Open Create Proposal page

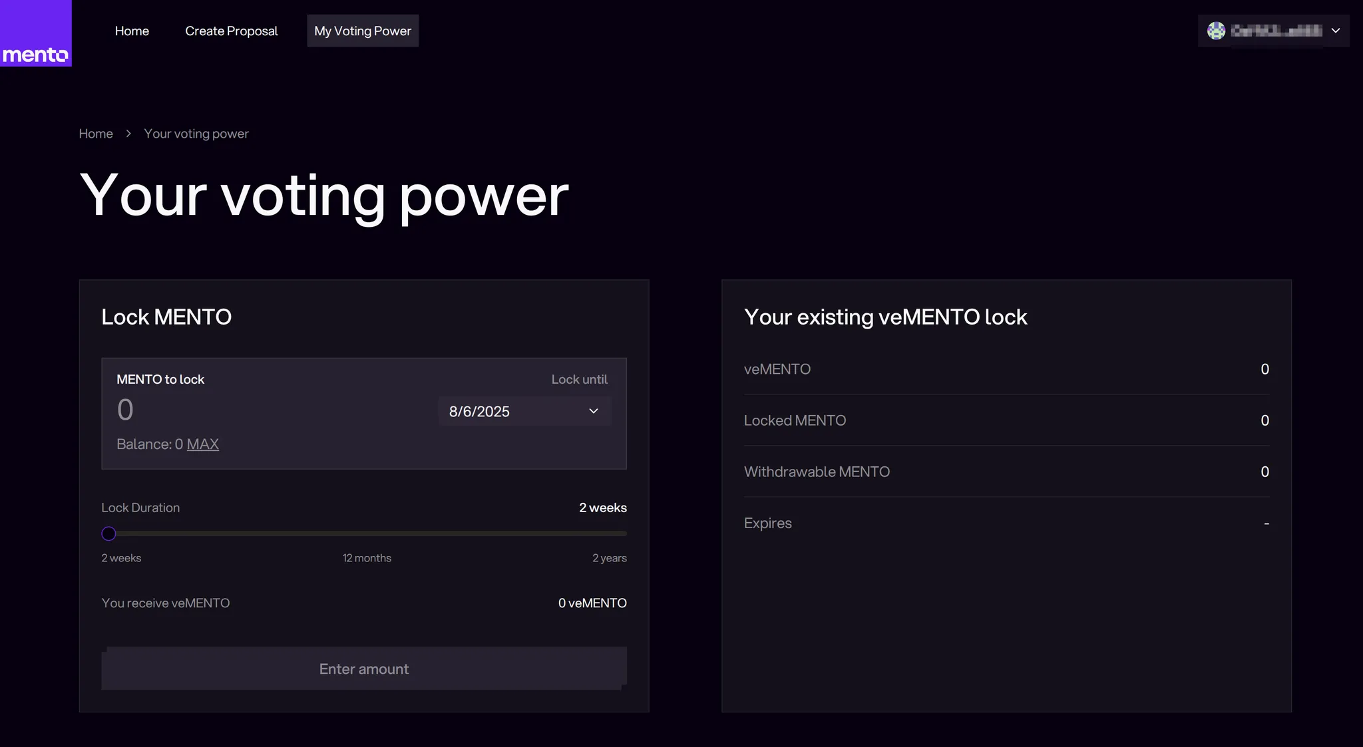[x=231, y=31]
